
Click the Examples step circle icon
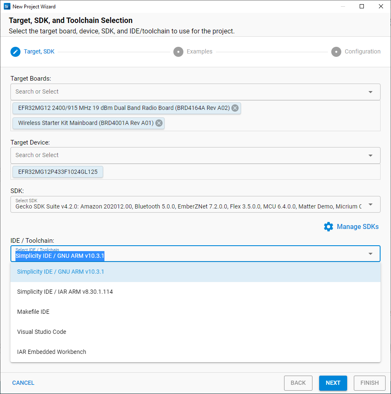click(x=178, y=52)
